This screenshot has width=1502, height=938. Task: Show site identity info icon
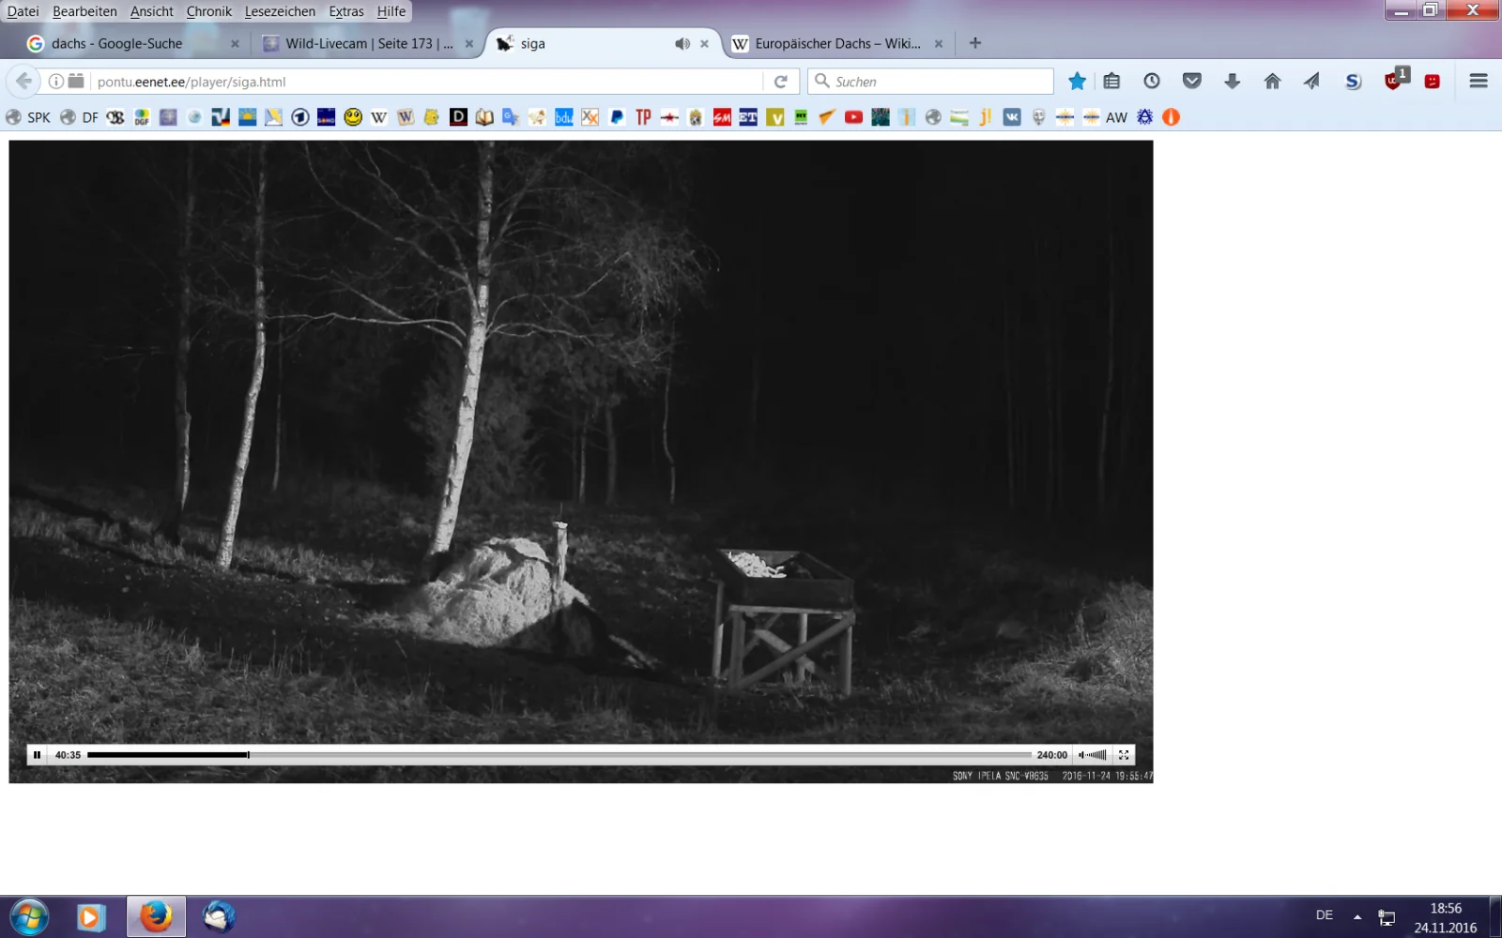56,82
